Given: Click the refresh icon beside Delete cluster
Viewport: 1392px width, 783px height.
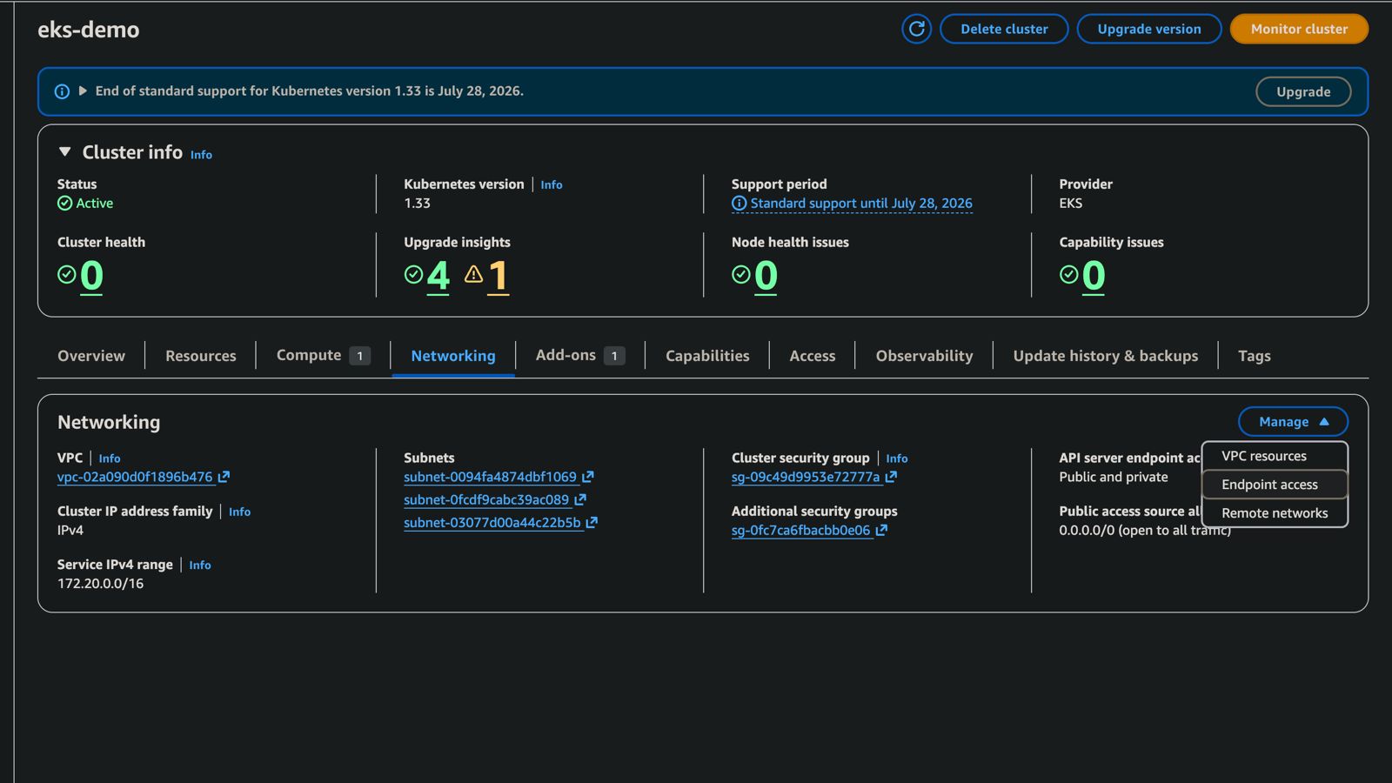Looking at the screenshot, I should point(916,29).
